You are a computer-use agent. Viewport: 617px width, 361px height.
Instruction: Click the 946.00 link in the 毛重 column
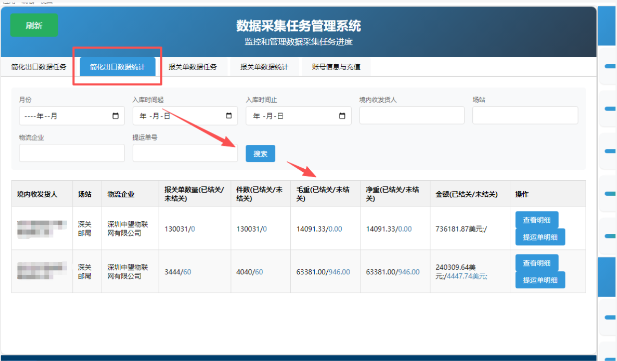(x=339, y=272)
